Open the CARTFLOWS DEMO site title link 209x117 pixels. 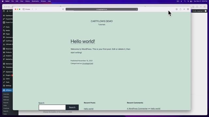(x=102, y=21)
